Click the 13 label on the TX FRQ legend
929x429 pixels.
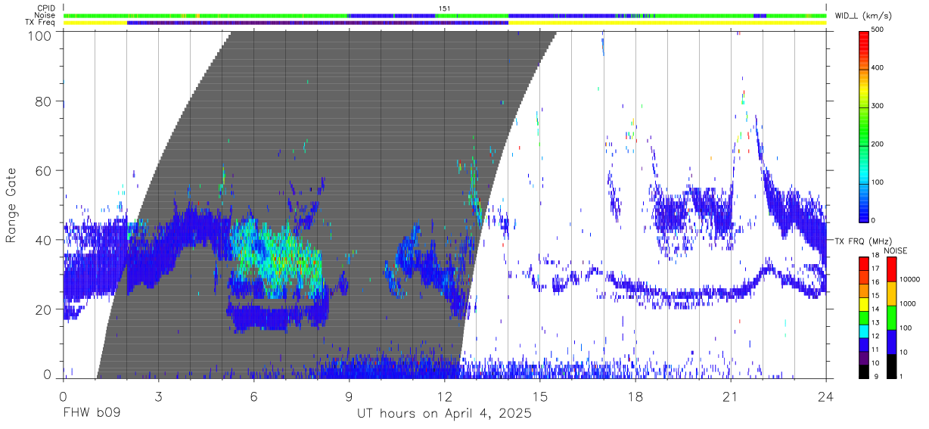pos(875,322)
